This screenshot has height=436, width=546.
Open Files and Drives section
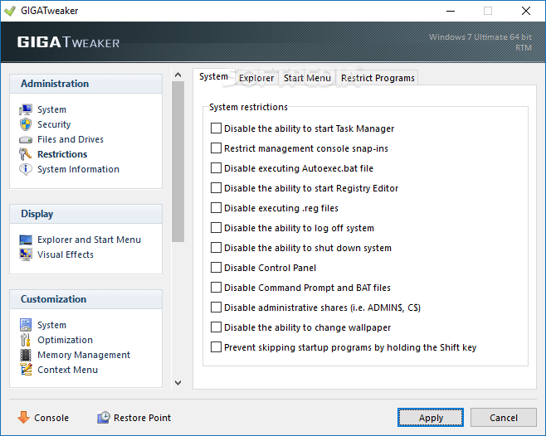[71, 139]
